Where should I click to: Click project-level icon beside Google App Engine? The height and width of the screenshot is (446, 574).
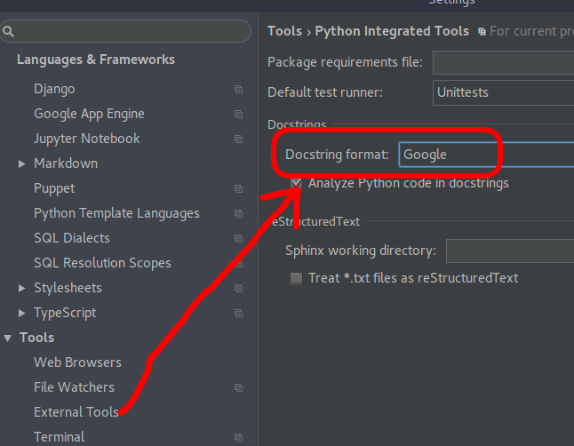pos(238,115)
